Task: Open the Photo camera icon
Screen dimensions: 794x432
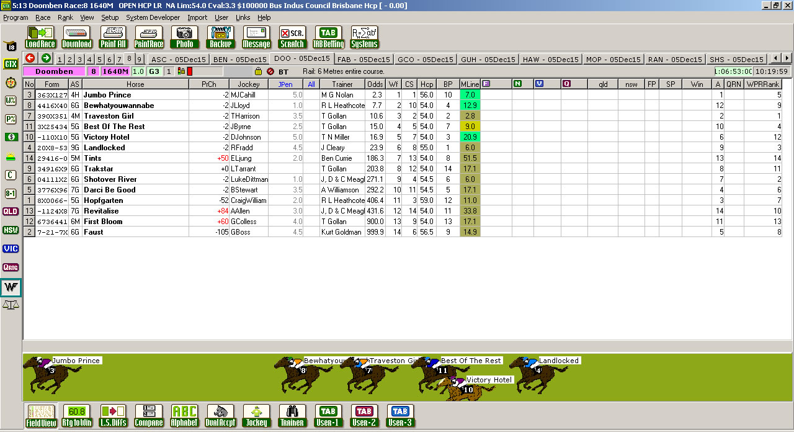Action: [184, 37]
